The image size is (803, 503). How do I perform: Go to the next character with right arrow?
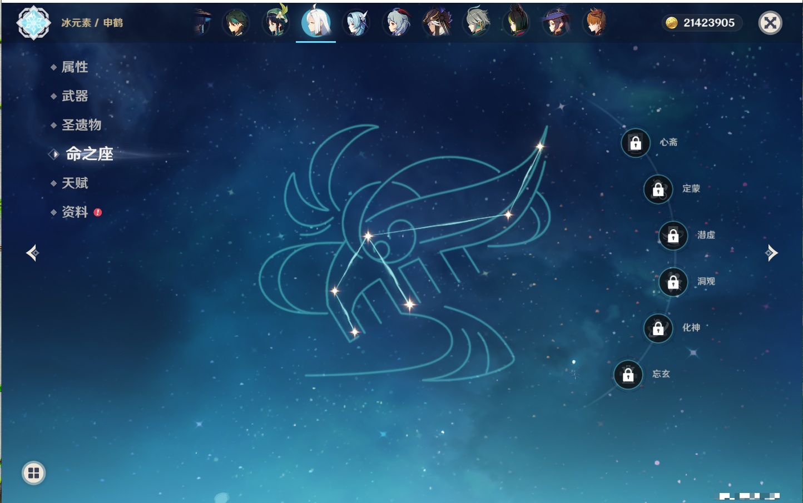click(771, 253)
